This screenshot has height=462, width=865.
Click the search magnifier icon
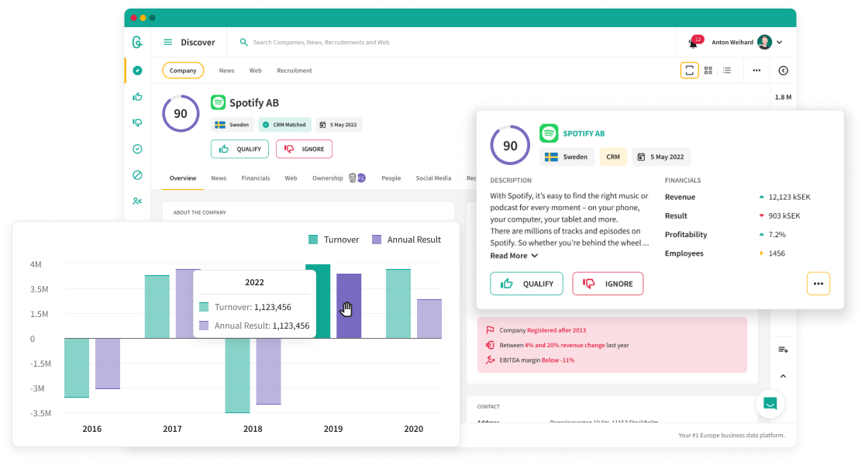[244, 42]
